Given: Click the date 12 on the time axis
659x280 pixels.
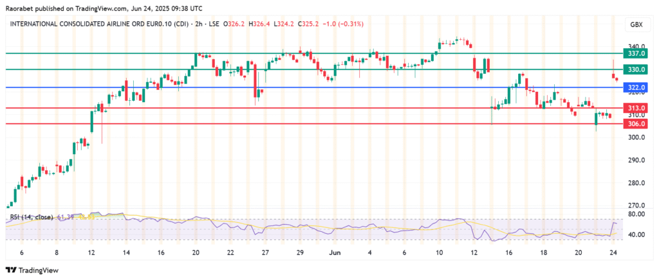Looking at the screenshot, I should 91,253.
